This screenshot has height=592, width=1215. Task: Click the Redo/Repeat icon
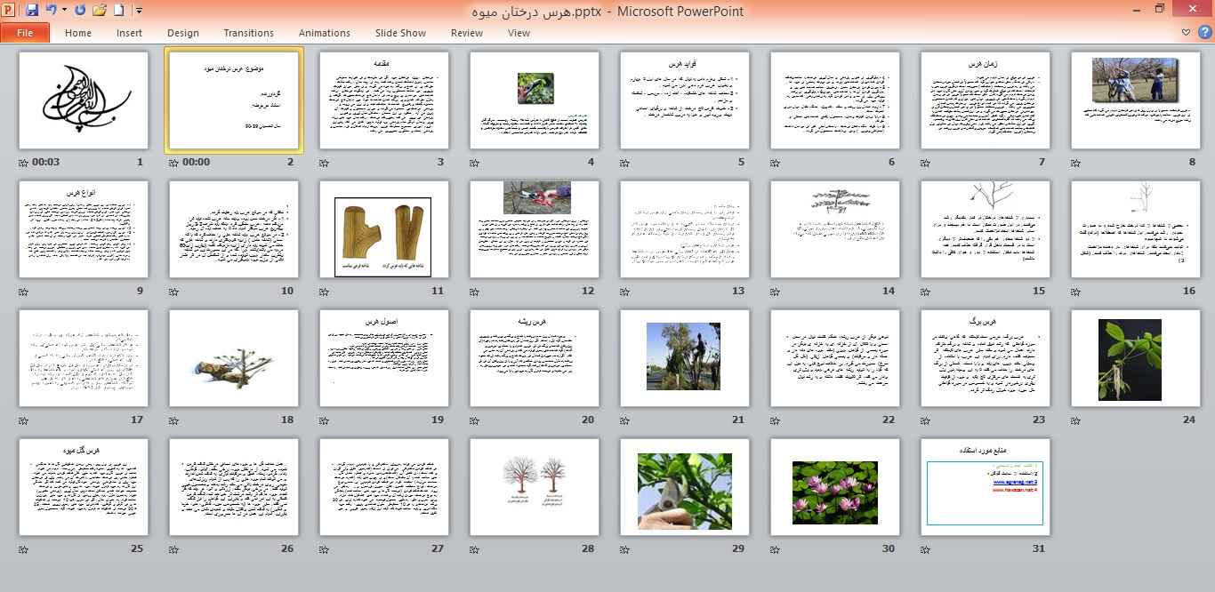pos(81,11)
